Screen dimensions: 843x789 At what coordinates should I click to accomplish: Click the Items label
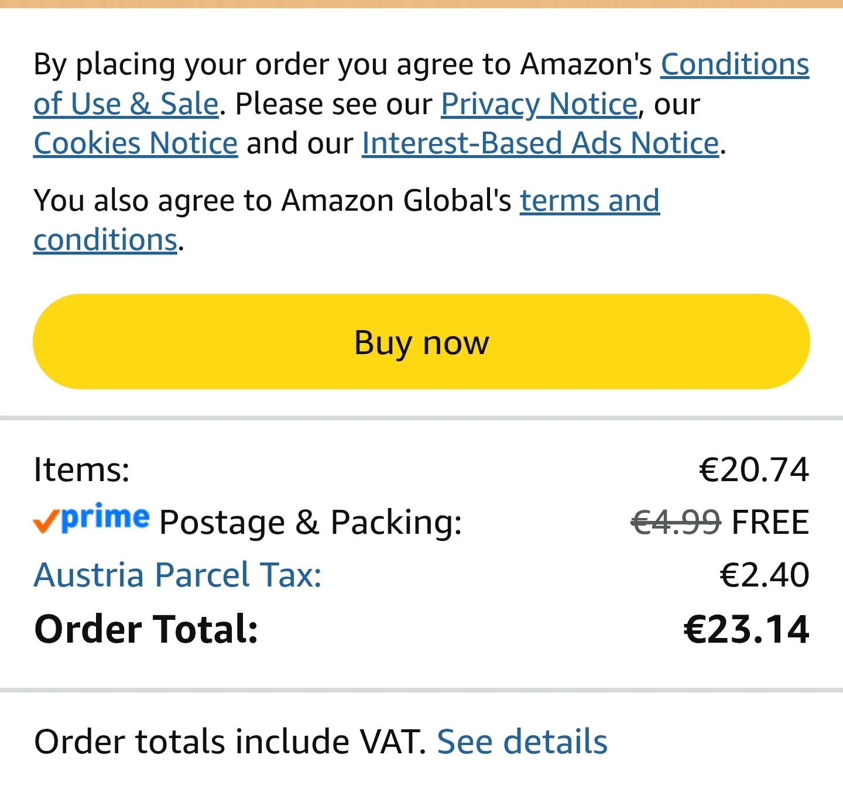pos(82,470)
